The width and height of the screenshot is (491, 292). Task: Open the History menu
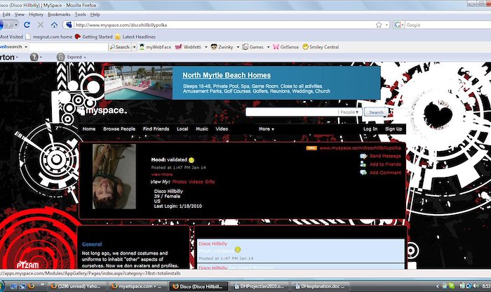click(x=36, y=15)
